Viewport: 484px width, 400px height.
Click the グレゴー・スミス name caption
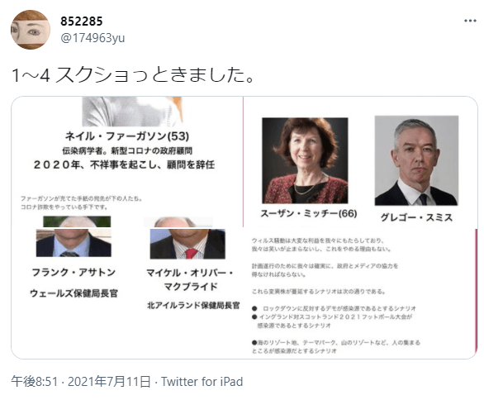click(x=416, y=217)
